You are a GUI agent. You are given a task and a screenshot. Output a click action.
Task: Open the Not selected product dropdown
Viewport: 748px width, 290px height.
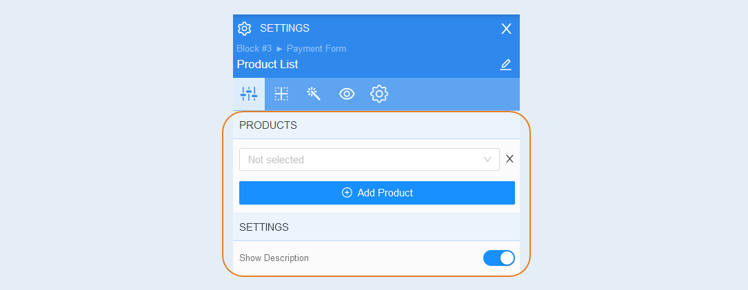[x=370, y=159]
